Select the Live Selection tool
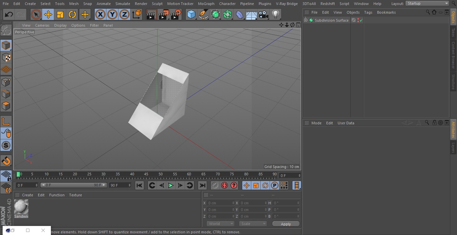The width and height of the screenshot is (457, 235). 36,14
